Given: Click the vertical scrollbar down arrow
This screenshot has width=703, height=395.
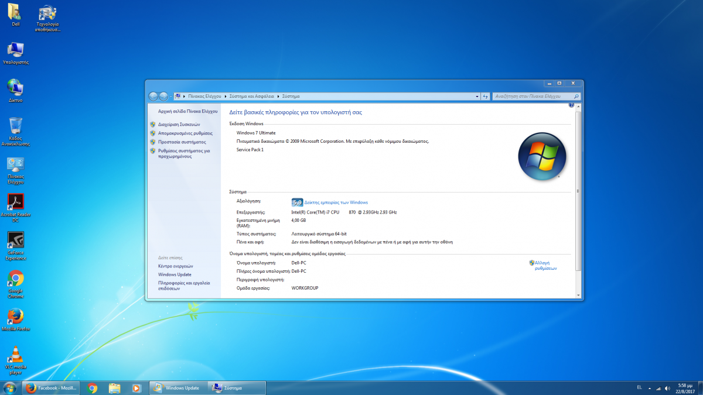Looking at the screenshot, I should click(x=578, y=295).
